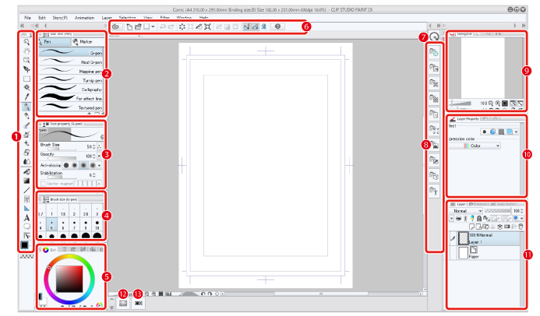Select the Ruler tool
The width and height of the screenshot is (540, 316).
click(x=26, y=209)
